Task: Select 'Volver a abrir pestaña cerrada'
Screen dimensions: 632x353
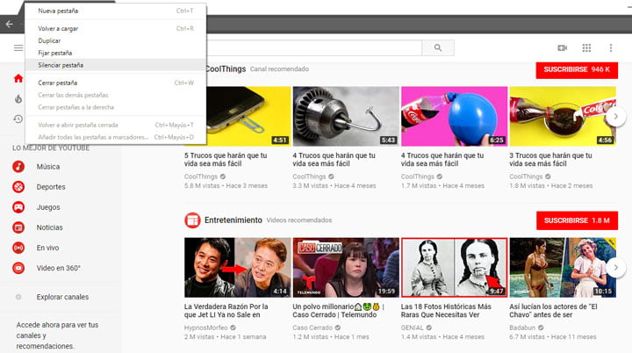Action: 116,125
